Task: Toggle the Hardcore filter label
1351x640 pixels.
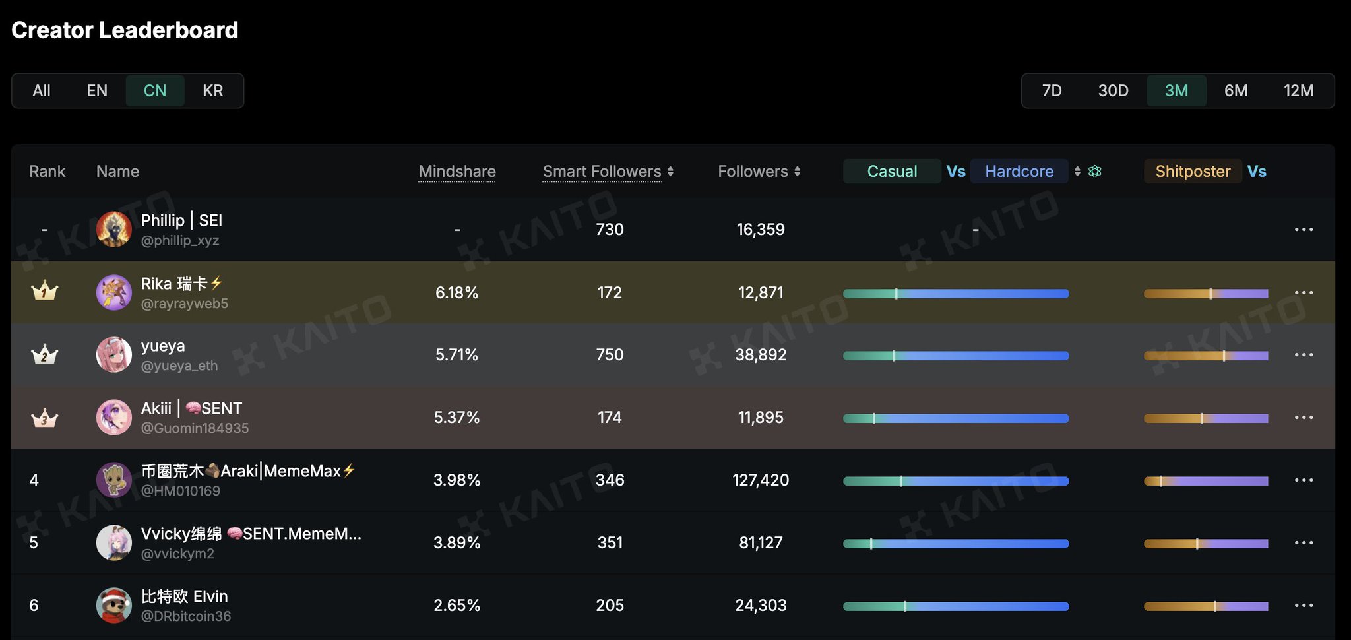Action: (x=1019, y=172)
